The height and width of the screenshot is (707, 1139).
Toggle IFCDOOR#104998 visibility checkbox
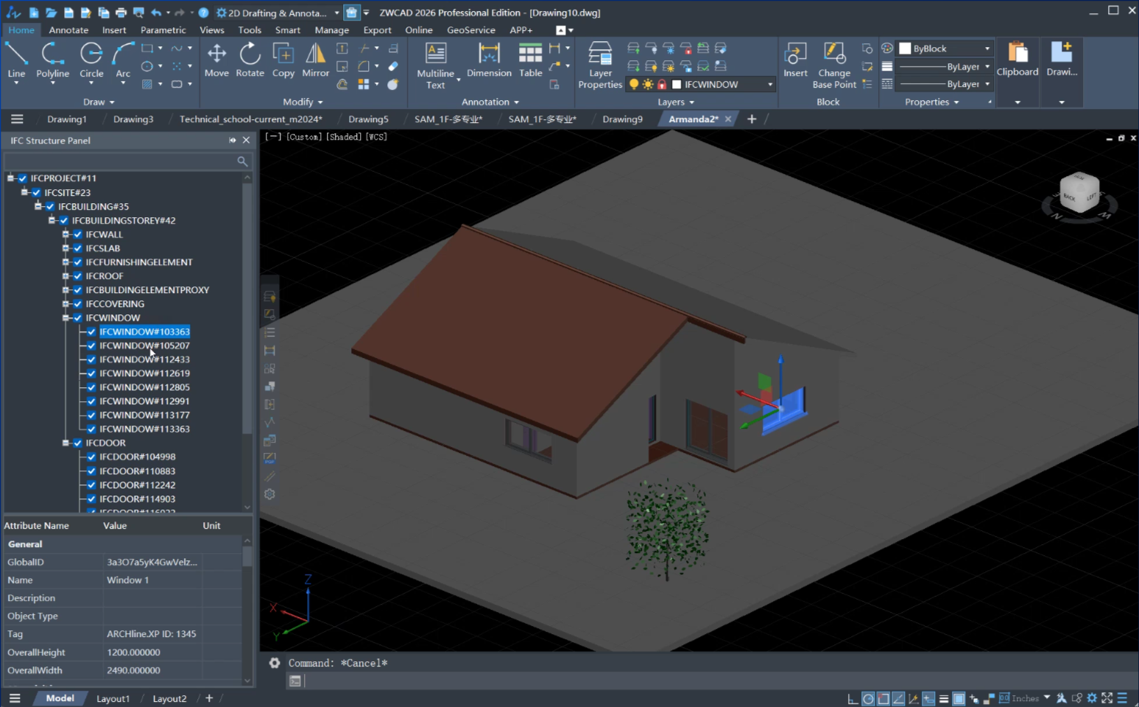91,457
